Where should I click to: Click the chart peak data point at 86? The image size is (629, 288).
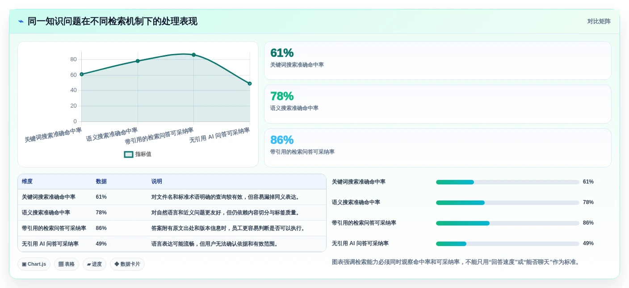coord(193,55)
